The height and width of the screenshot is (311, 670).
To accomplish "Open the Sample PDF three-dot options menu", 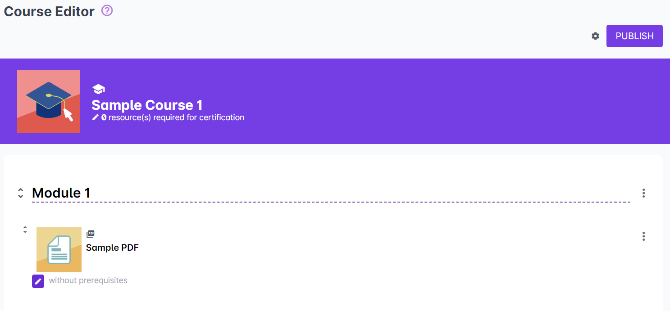I will click(x=643, y=236).
